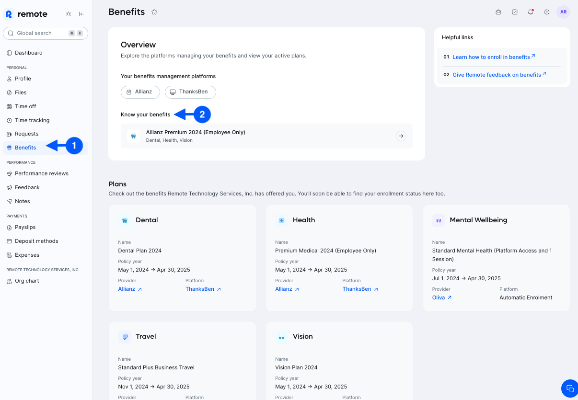Open notifications bell icon
Image resolution: width=578 pixels, height=400 pixels.
pyautogui.click(x=531, y=12)
